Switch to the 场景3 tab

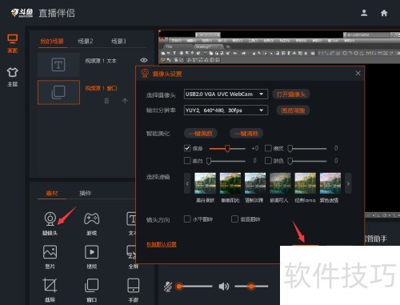tap(118, 41)
